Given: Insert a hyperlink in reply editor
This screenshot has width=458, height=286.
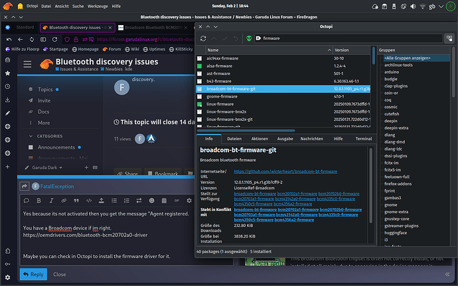Looking at the screenshot, I should (x=64, y=200).
